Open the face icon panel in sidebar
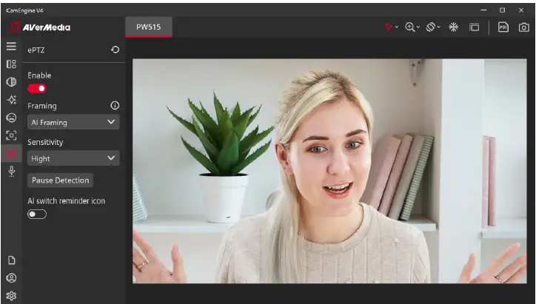 tap(11, 118)
